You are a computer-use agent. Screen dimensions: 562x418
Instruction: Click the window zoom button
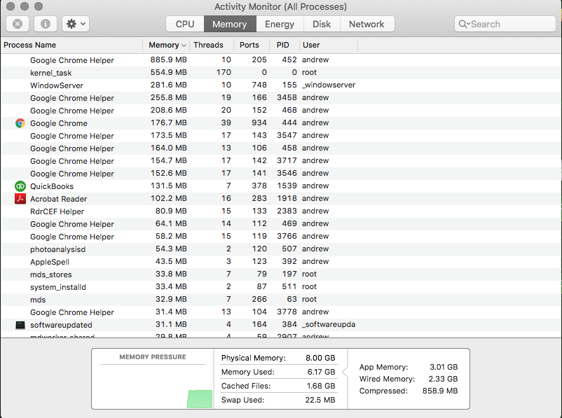coord(39,6)
